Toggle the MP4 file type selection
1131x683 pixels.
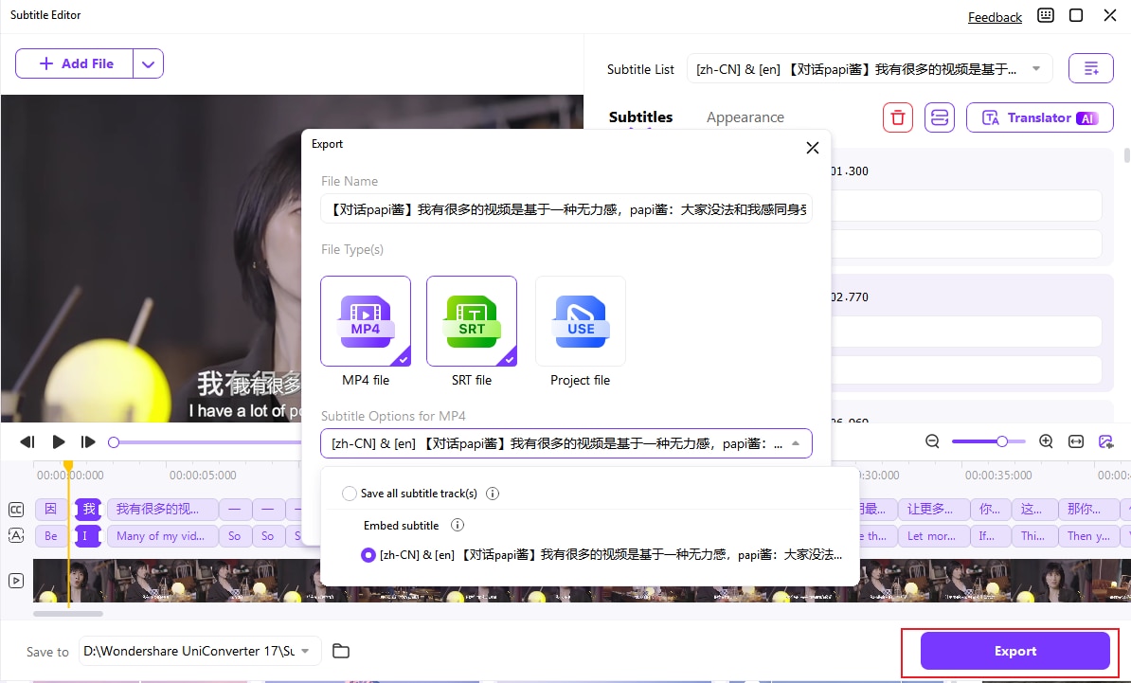366,321
